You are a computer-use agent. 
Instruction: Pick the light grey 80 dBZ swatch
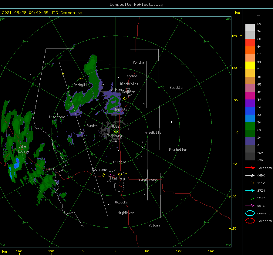click(250, 28)
